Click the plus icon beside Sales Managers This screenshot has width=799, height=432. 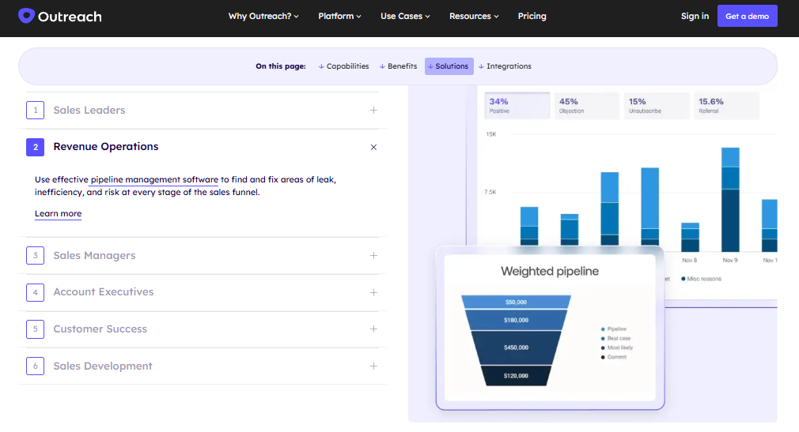coord(373,255)
